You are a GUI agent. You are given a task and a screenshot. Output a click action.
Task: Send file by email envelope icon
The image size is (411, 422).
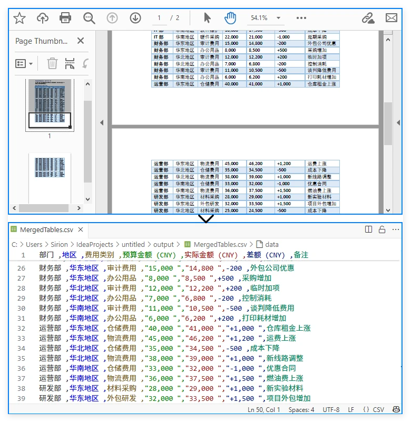point(391,18)
